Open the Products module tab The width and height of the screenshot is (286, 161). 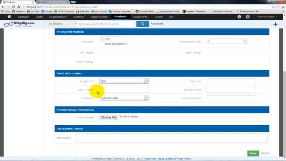[x=120, y=17]
